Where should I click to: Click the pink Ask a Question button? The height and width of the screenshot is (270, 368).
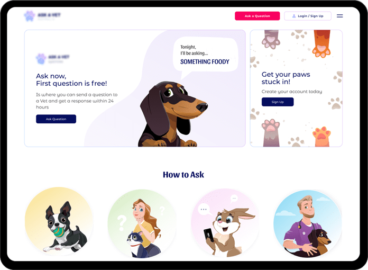(x=257, y=16)
